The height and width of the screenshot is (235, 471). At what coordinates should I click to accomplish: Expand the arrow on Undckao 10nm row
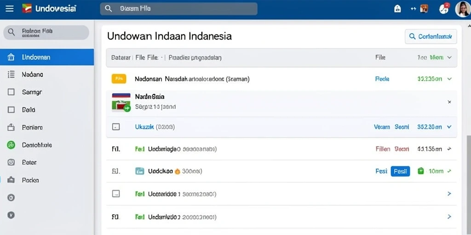click(449, 171)
